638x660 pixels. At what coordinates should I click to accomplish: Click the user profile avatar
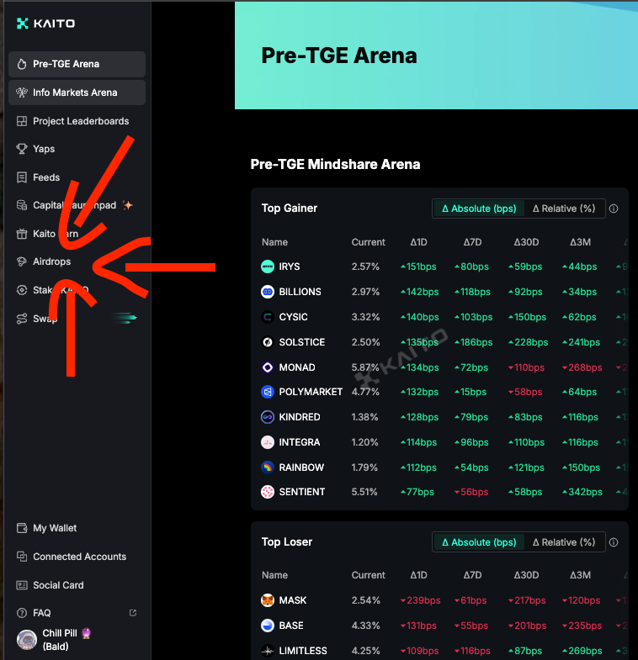[27, 640]
